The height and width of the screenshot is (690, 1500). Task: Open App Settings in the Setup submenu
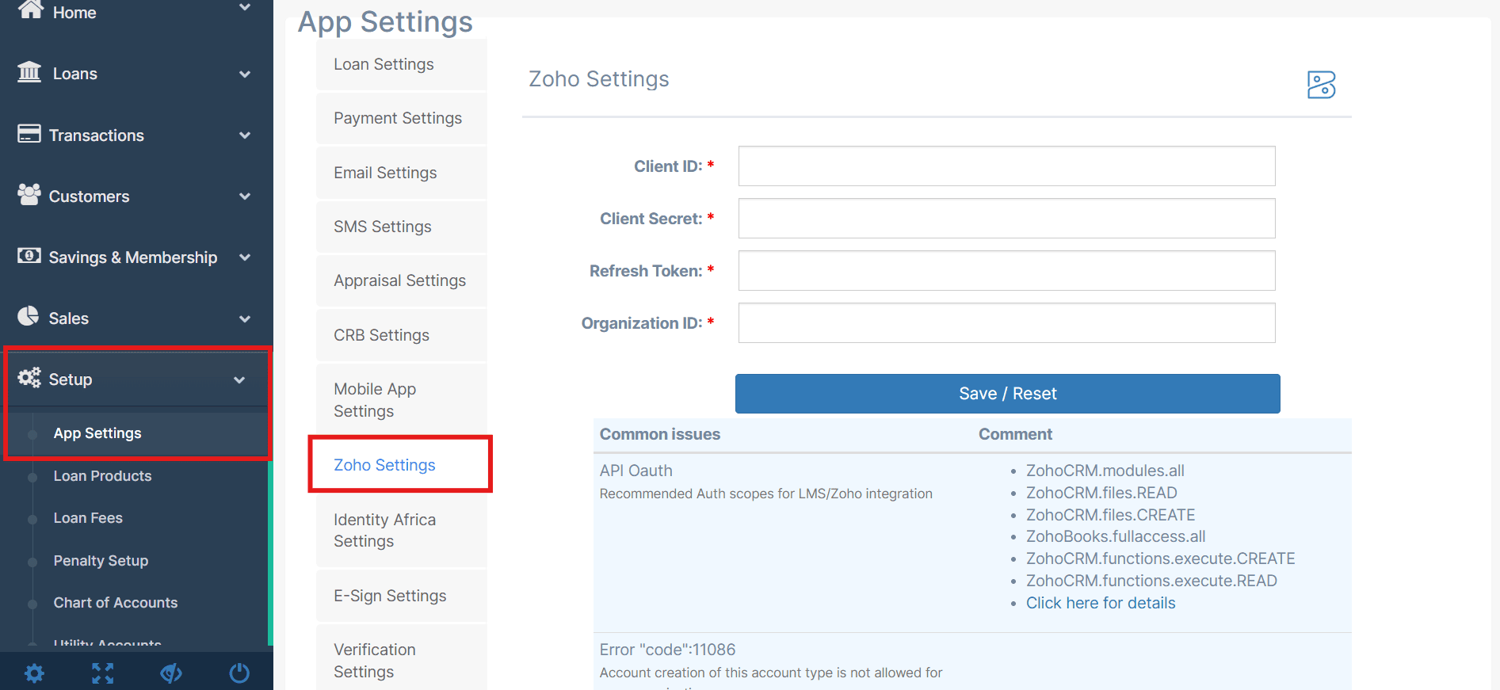point(97,433)
